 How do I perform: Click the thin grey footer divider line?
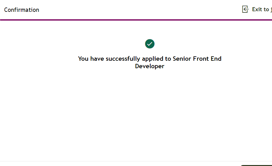pyautogui.click(x=136, y=161)
